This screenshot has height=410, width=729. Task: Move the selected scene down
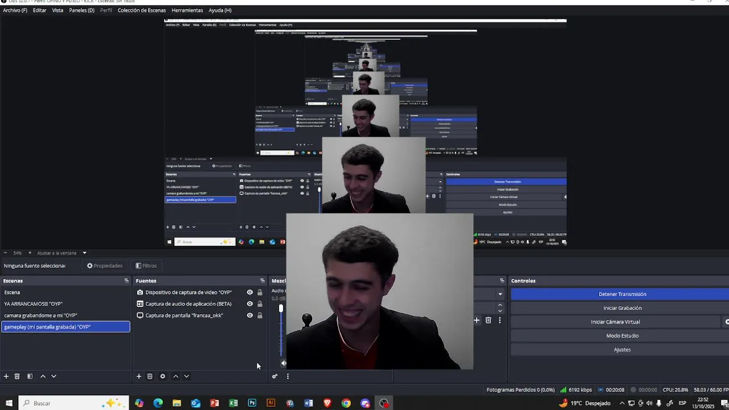coord(54,376)
